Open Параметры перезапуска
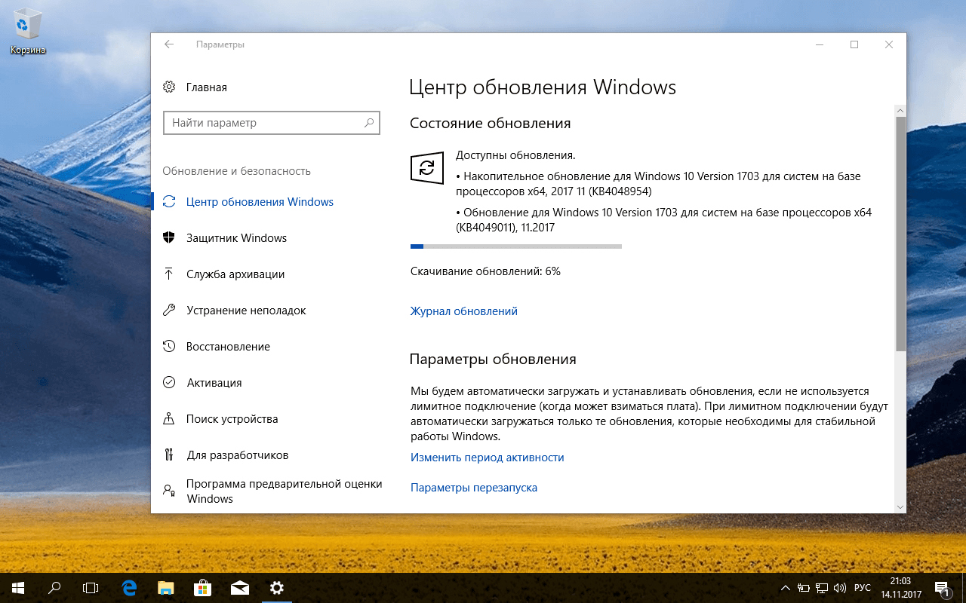966x603 pixels. tap(473, 487)
